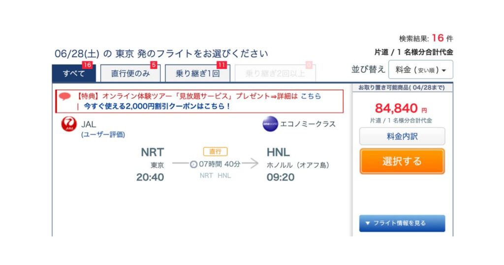Screen dimensions: 504x265
Task: Open the こちら link for tour details
Action: pos(311,96)
